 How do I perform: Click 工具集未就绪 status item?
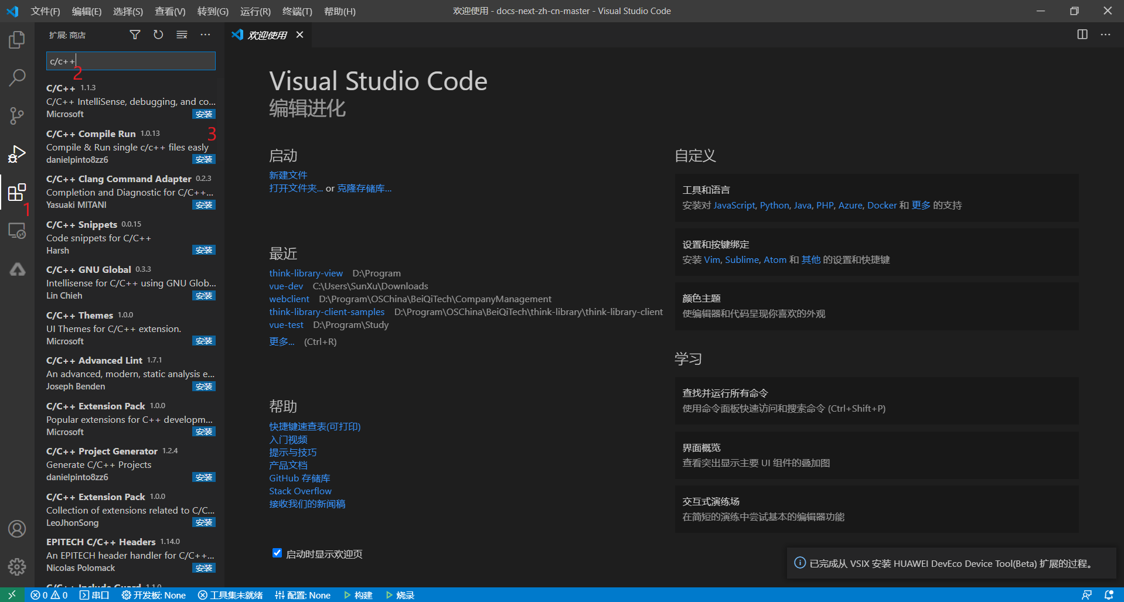pyautogui.click(x=230, y=595)
